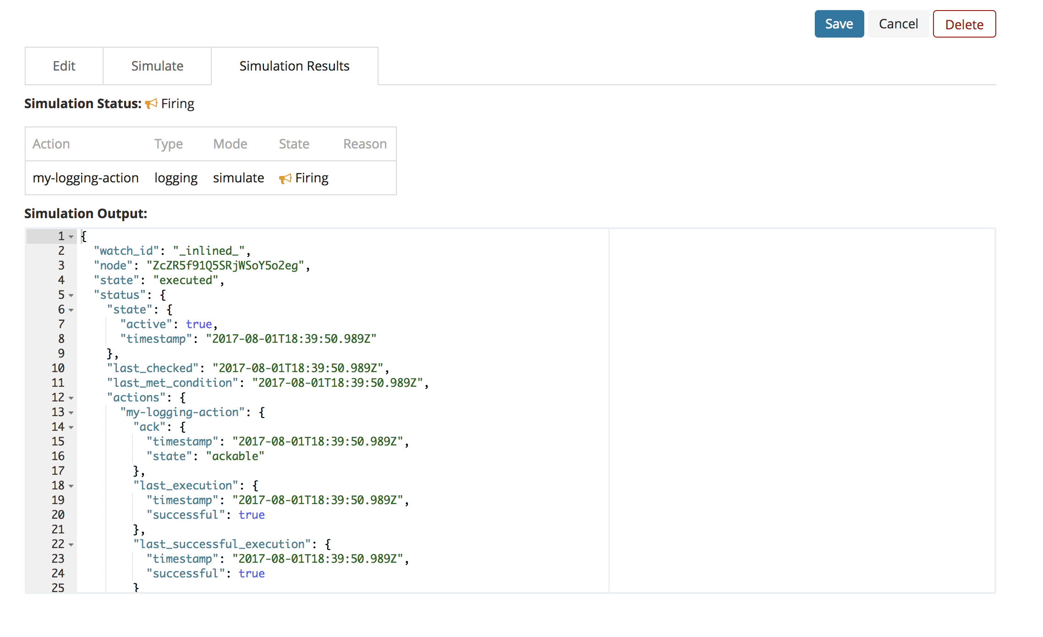Collapse the "ack" block on line 14
1043x637 pixels.
click(x=71, y=428)
